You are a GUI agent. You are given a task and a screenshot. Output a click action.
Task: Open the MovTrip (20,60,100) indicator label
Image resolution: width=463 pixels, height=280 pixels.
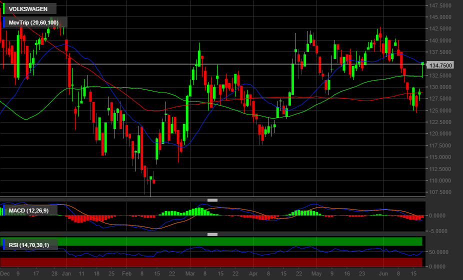pos(33,22)
